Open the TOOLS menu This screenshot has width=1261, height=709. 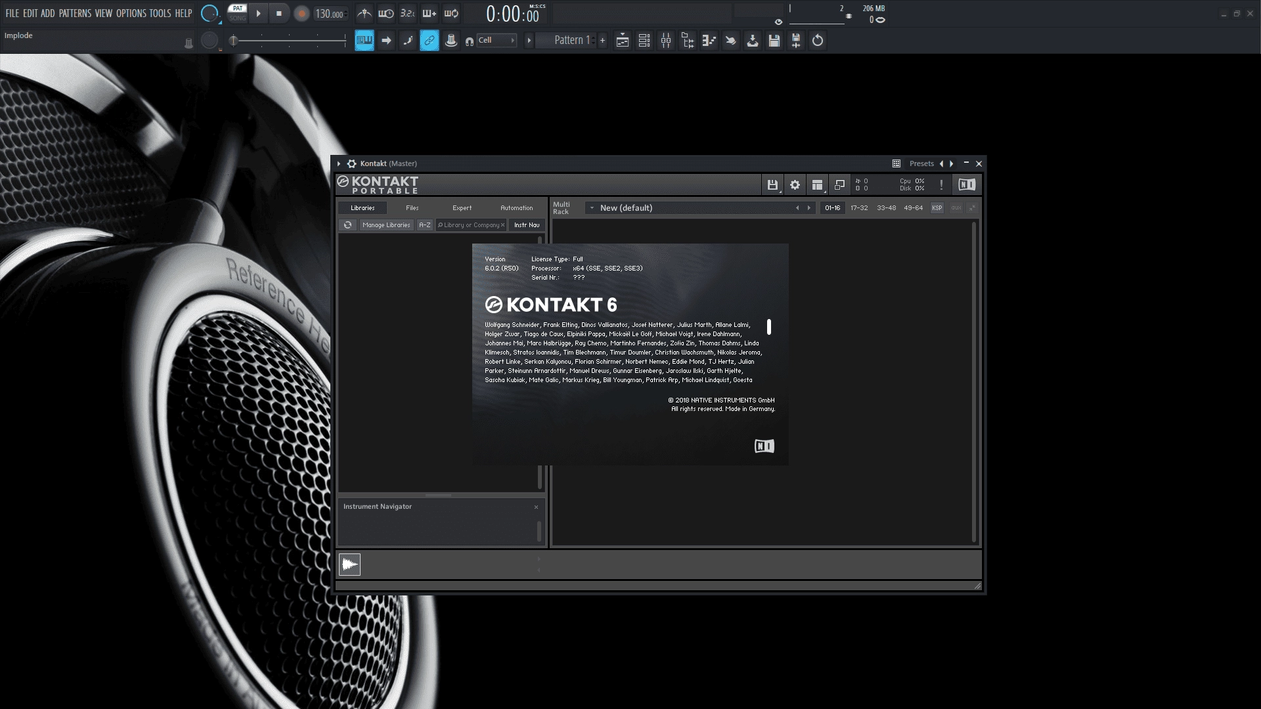[x=160, y=13]
